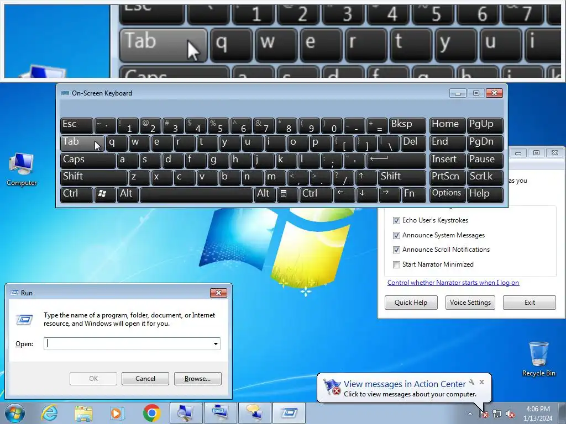Launch Internet Explorer from taskbar
This screenshot has width=566, height=424.
49,413
